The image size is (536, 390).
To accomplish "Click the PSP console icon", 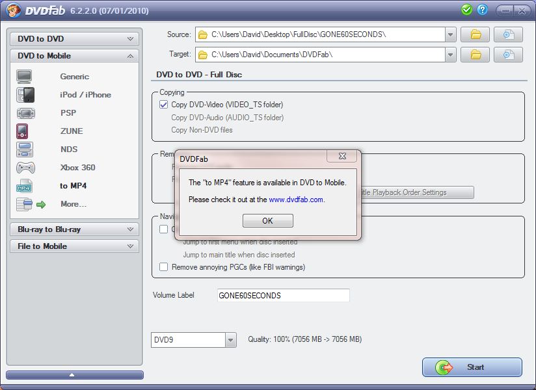I will pos(25,113).
